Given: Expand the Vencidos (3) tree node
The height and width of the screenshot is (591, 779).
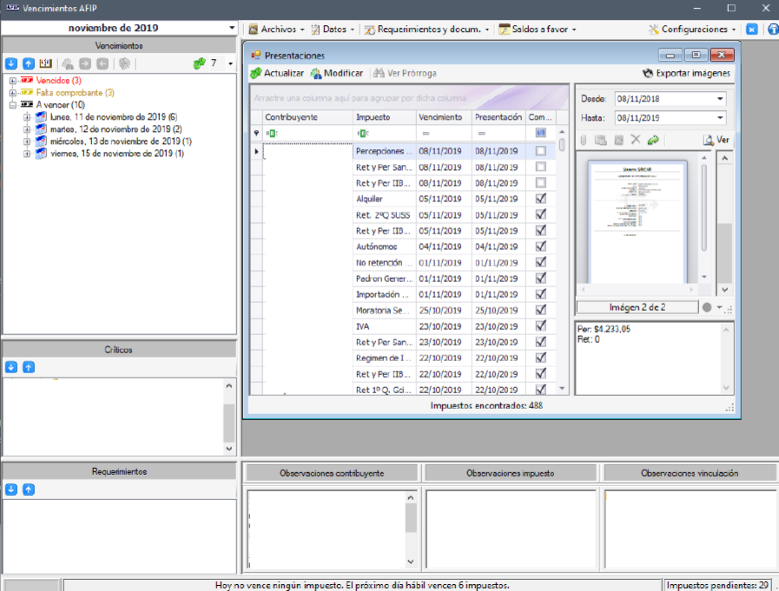Looking at the screenshot, I should pyautogui.click(x=13, y=81).
